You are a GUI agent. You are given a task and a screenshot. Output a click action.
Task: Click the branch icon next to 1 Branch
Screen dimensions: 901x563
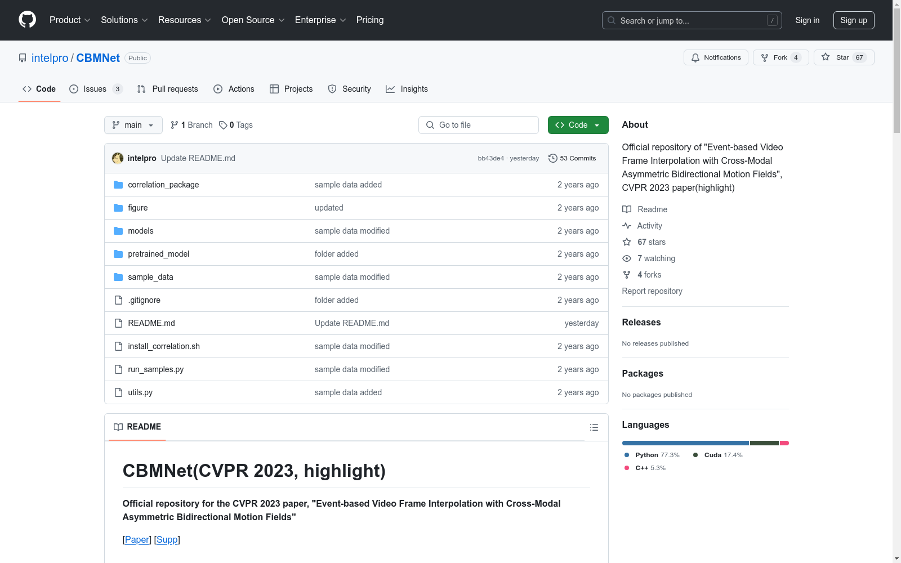pyautogui.click(x=175, y=125)
